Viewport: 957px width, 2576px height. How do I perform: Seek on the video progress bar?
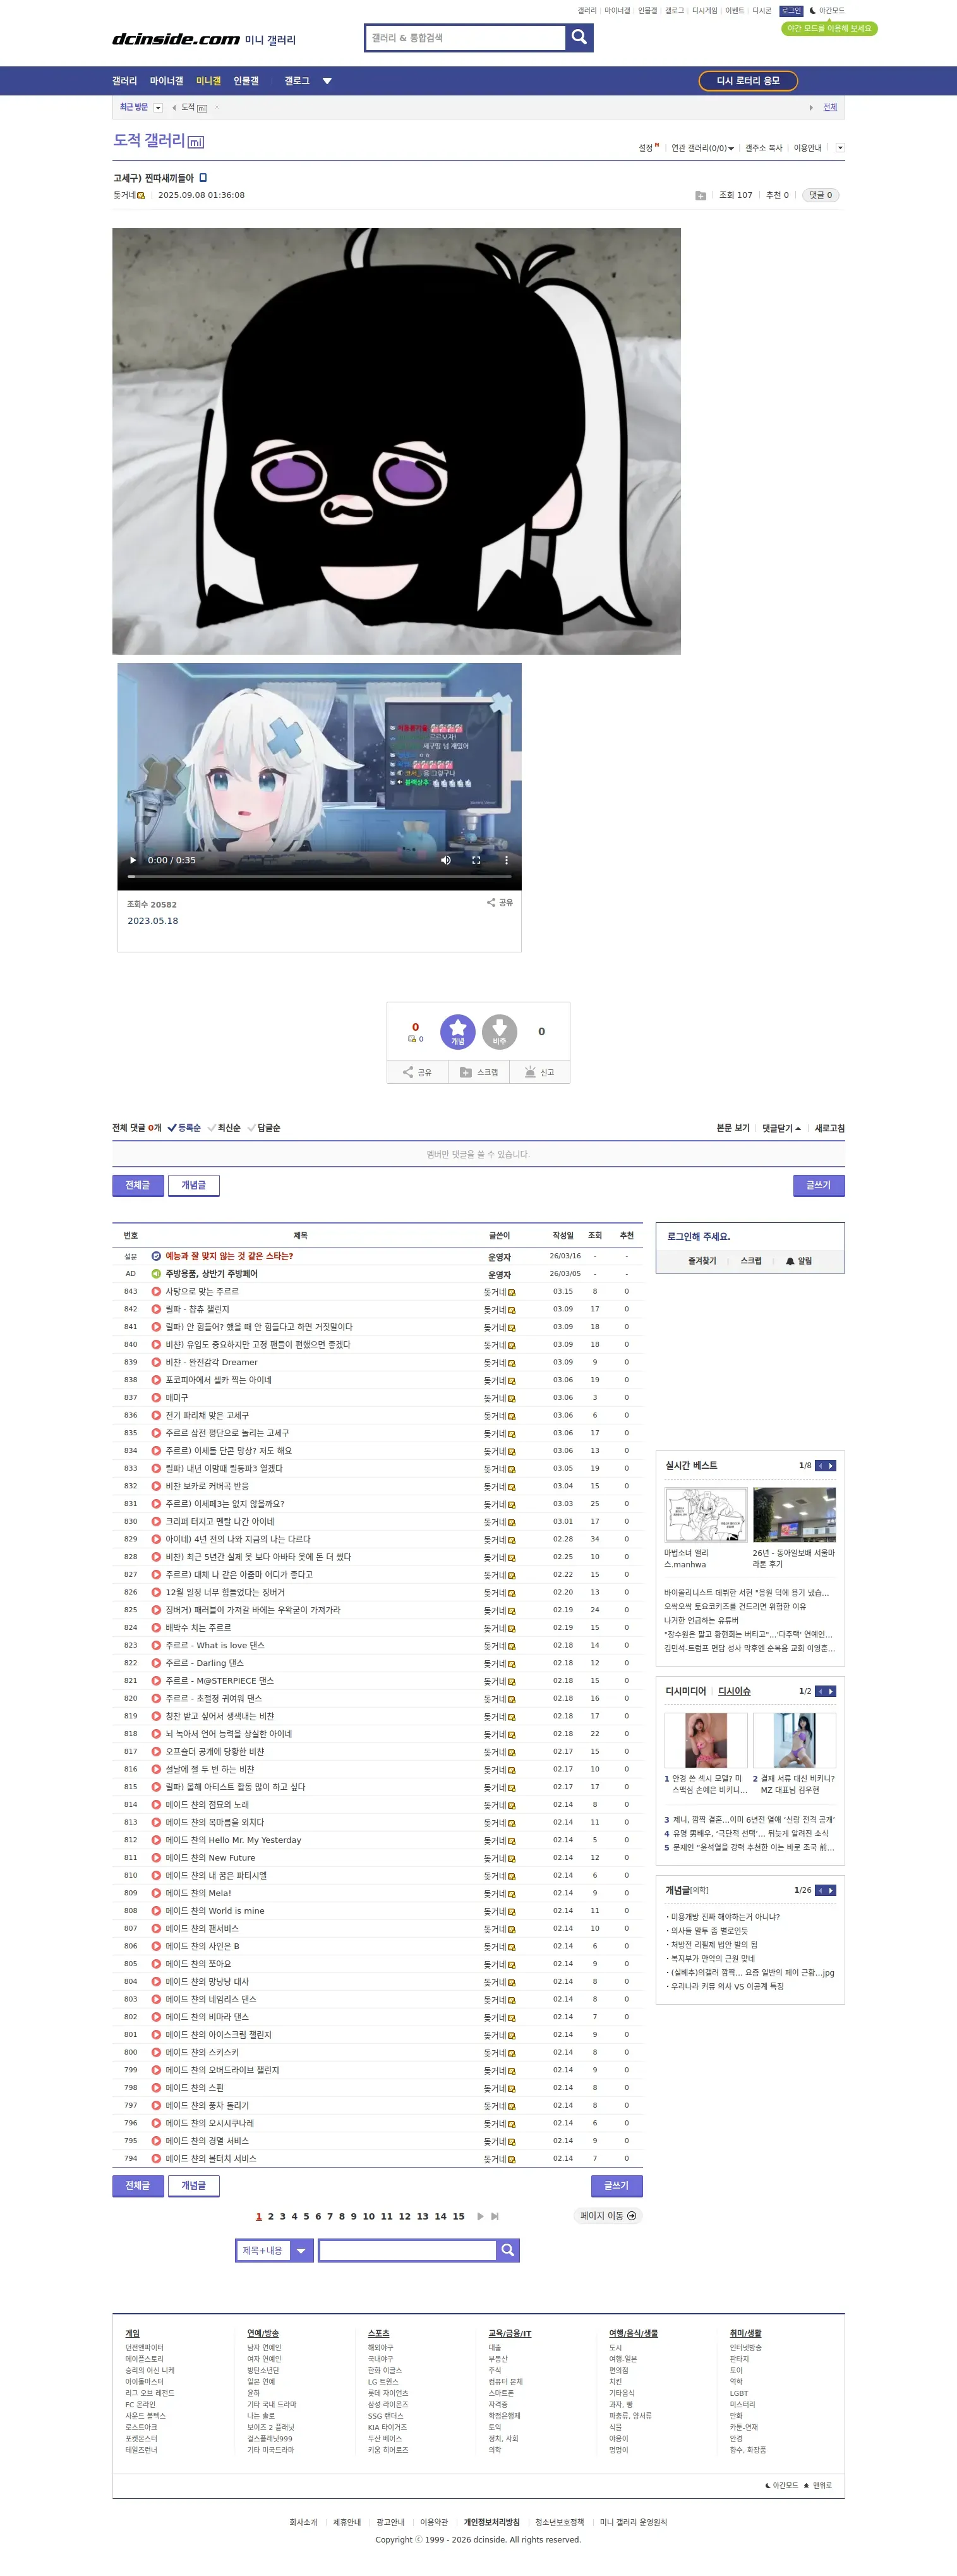pos(319,876)
